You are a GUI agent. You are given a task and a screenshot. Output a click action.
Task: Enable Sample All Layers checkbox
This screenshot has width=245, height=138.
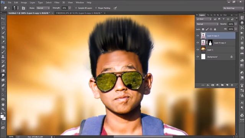pyautogui.click(x=76, y=8)
